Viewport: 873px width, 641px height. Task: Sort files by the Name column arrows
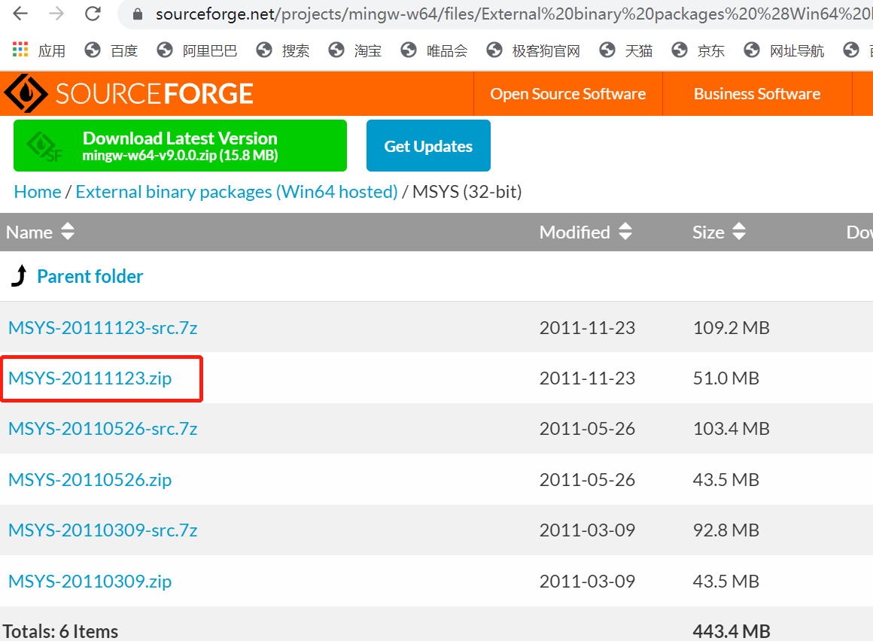point(67,232)
